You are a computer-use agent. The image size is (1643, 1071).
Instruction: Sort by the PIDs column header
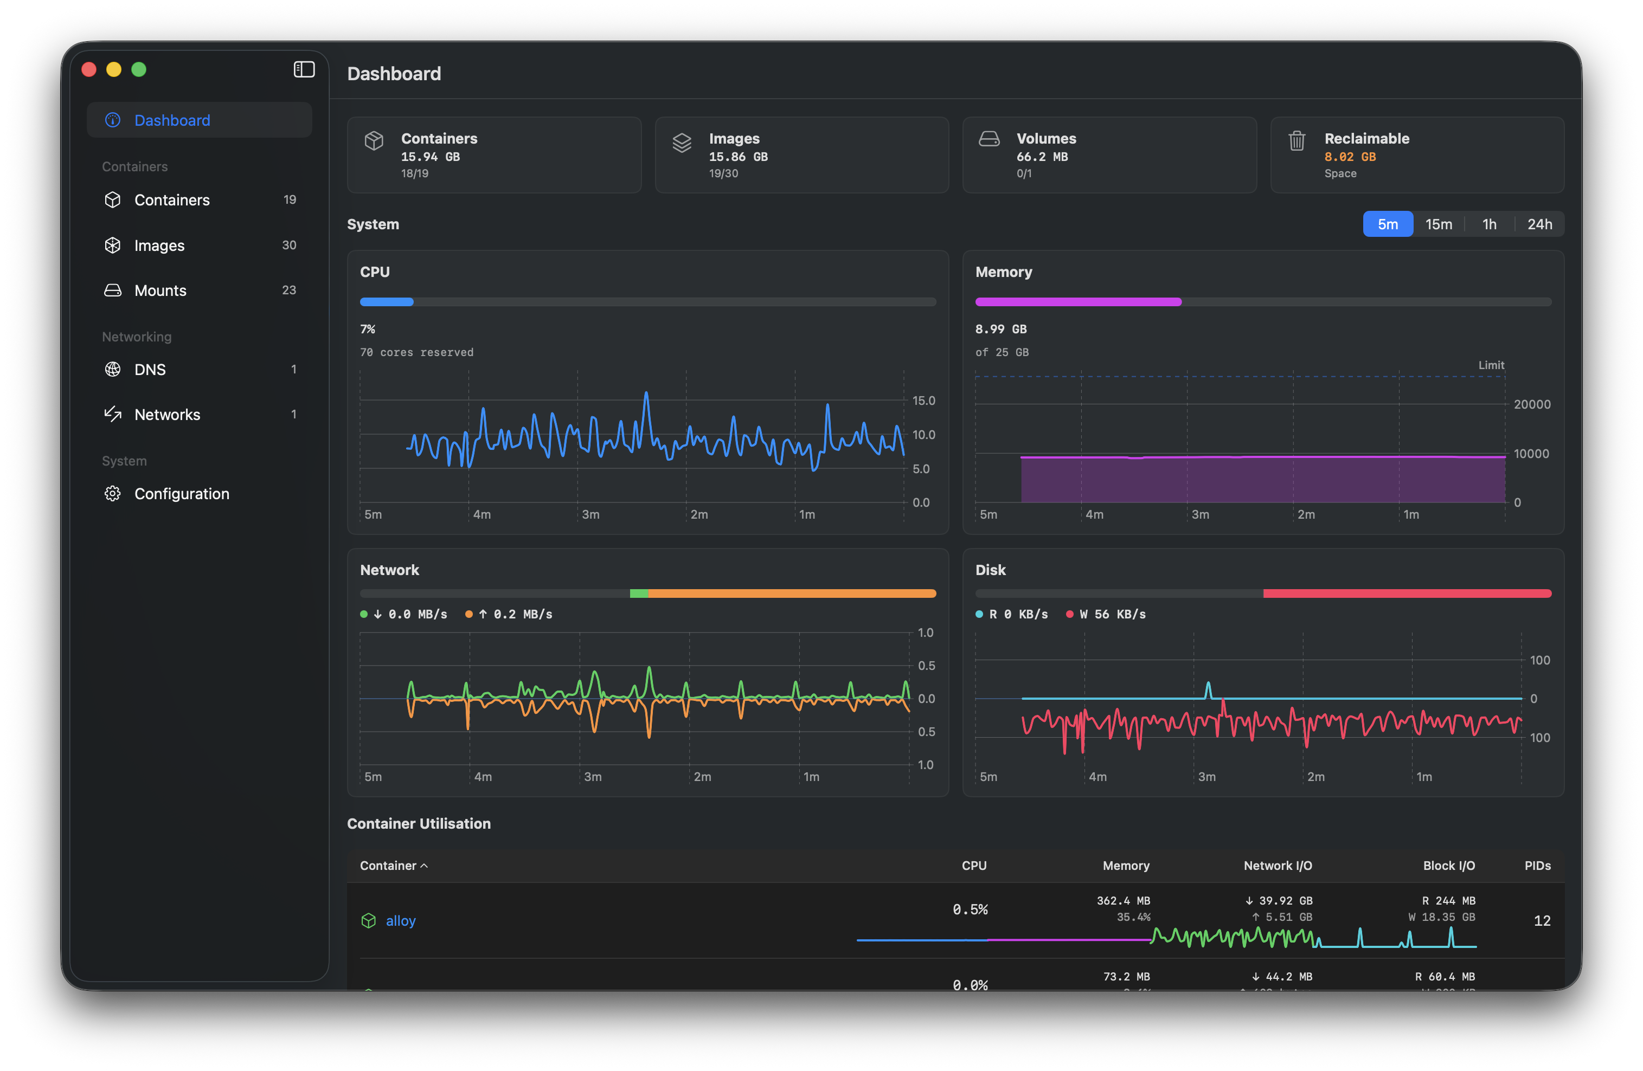coord(1537,866)
